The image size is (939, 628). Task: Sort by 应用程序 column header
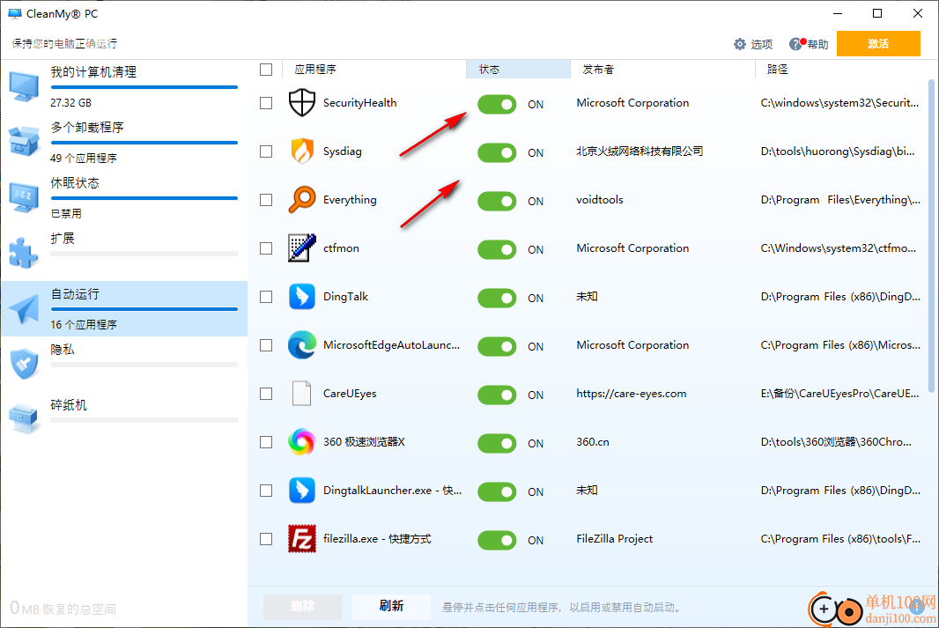point(373,70)
